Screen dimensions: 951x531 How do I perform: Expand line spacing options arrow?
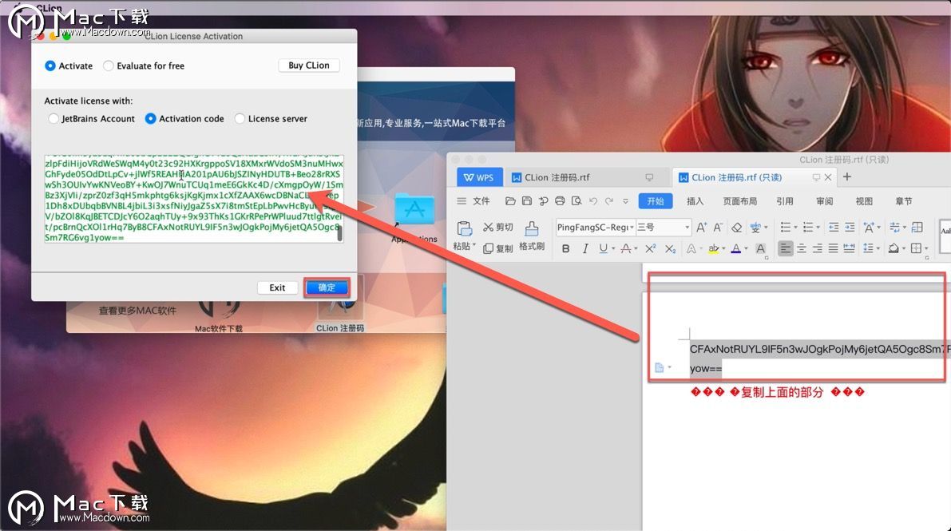click(x=879, y=248)
